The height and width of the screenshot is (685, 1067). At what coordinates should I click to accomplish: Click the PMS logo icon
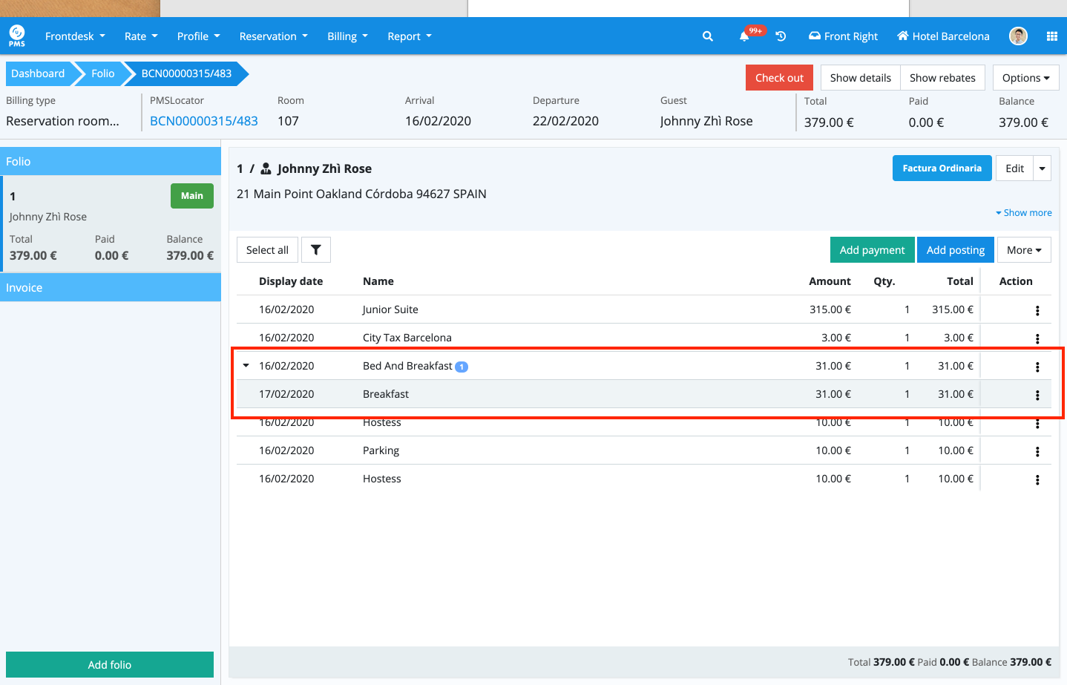(x=16, y=35)
